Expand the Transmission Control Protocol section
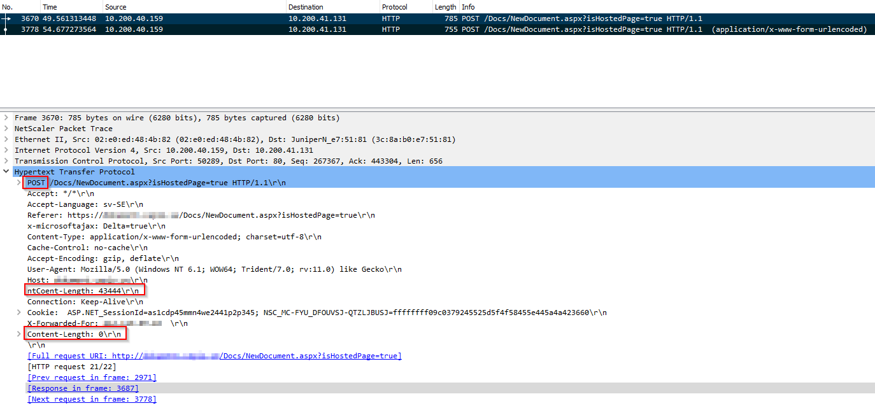Image resolution: width=875 pixels, height=415 pixels. [6, 161]
